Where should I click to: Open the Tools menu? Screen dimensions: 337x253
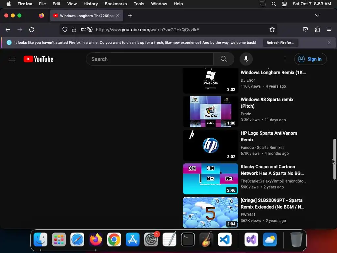click(x=139, y=4)
